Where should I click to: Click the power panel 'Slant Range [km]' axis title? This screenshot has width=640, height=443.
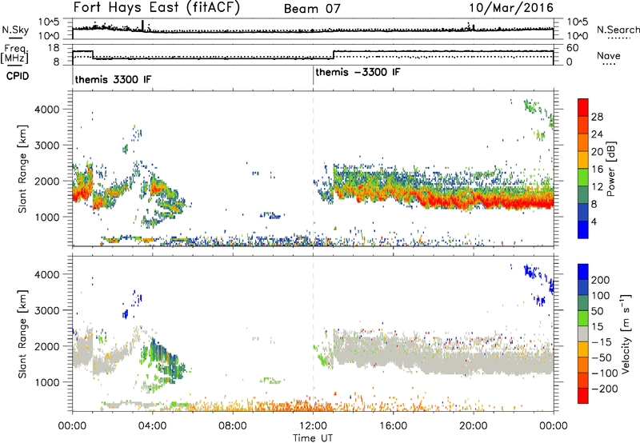point(22,169)
